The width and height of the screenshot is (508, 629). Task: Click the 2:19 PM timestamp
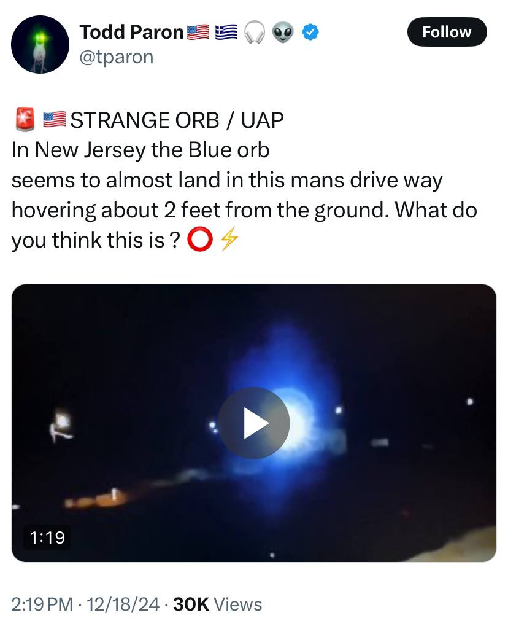(42, 604)
